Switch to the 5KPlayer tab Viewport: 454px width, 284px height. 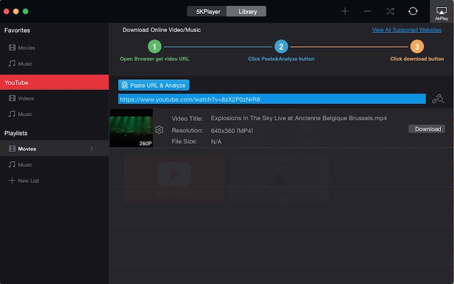tap(207, 12)
